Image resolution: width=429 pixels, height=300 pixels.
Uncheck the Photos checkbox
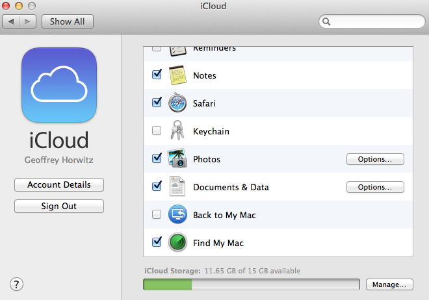(157, 158)
